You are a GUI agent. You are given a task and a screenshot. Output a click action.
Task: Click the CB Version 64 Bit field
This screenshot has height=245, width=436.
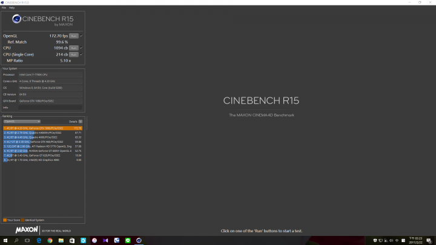[x=50, y=94]
